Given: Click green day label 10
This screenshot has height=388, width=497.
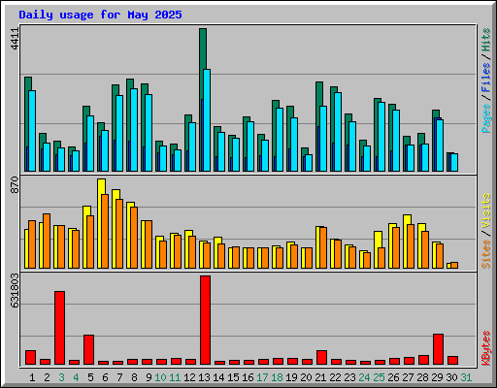Looking at the screenshot, I should click(x=160, y=377).
